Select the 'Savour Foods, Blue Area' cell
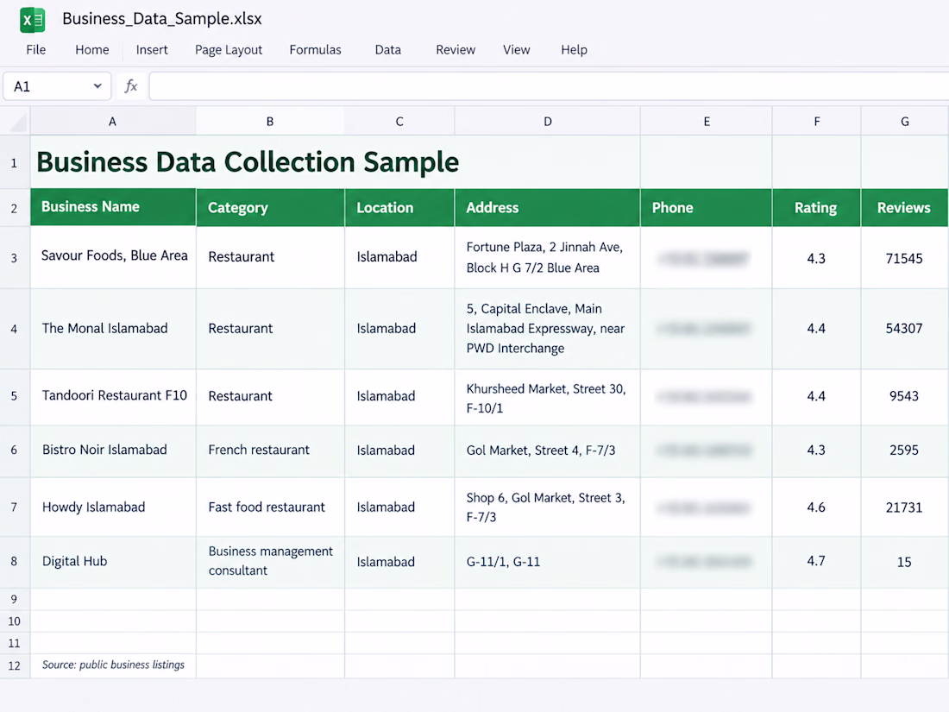This screenshot has width=949, height=712. (113, 257)
